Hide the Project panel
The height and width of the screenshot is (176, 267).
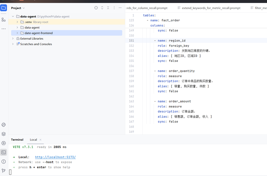[120, 8]
